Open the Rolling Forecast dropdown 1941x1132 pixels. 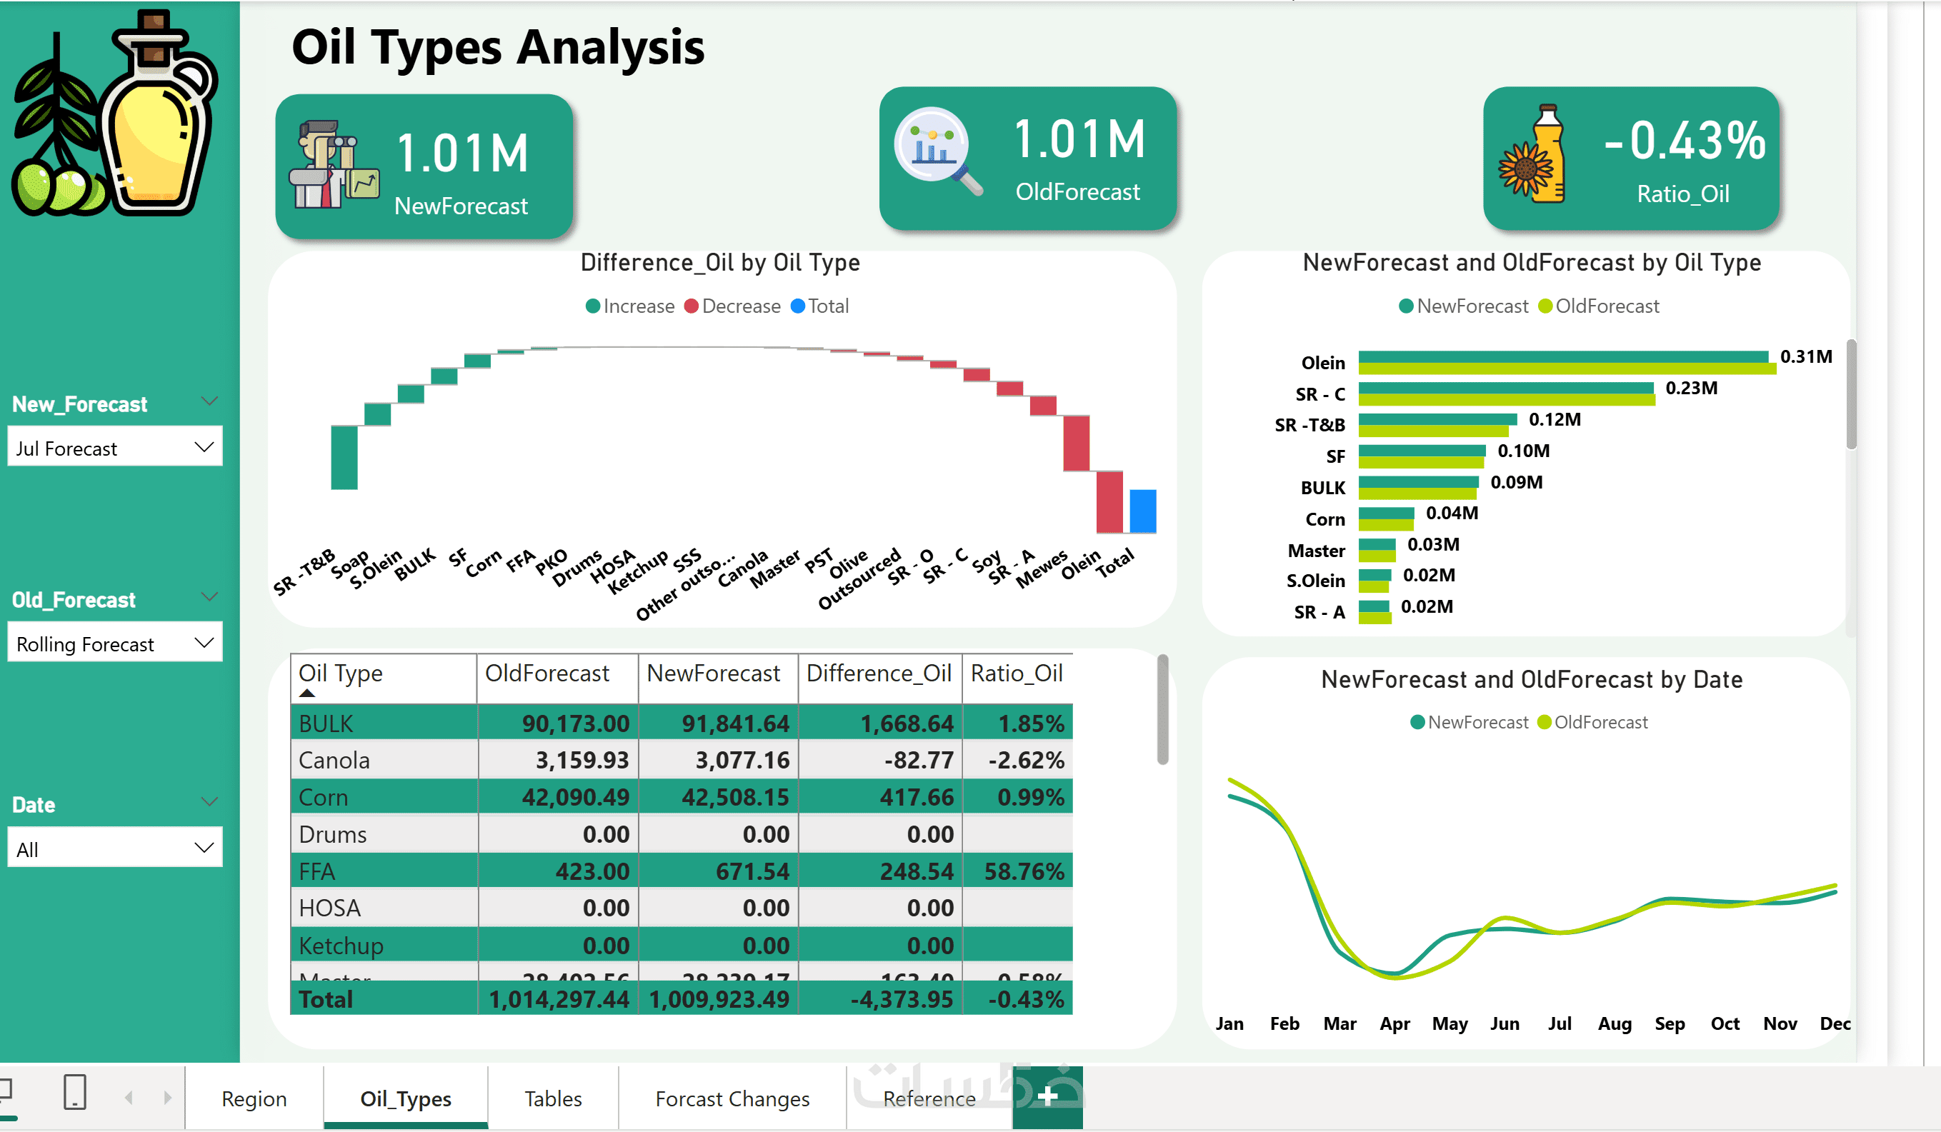pyautogui.click(x=115, y=643)
